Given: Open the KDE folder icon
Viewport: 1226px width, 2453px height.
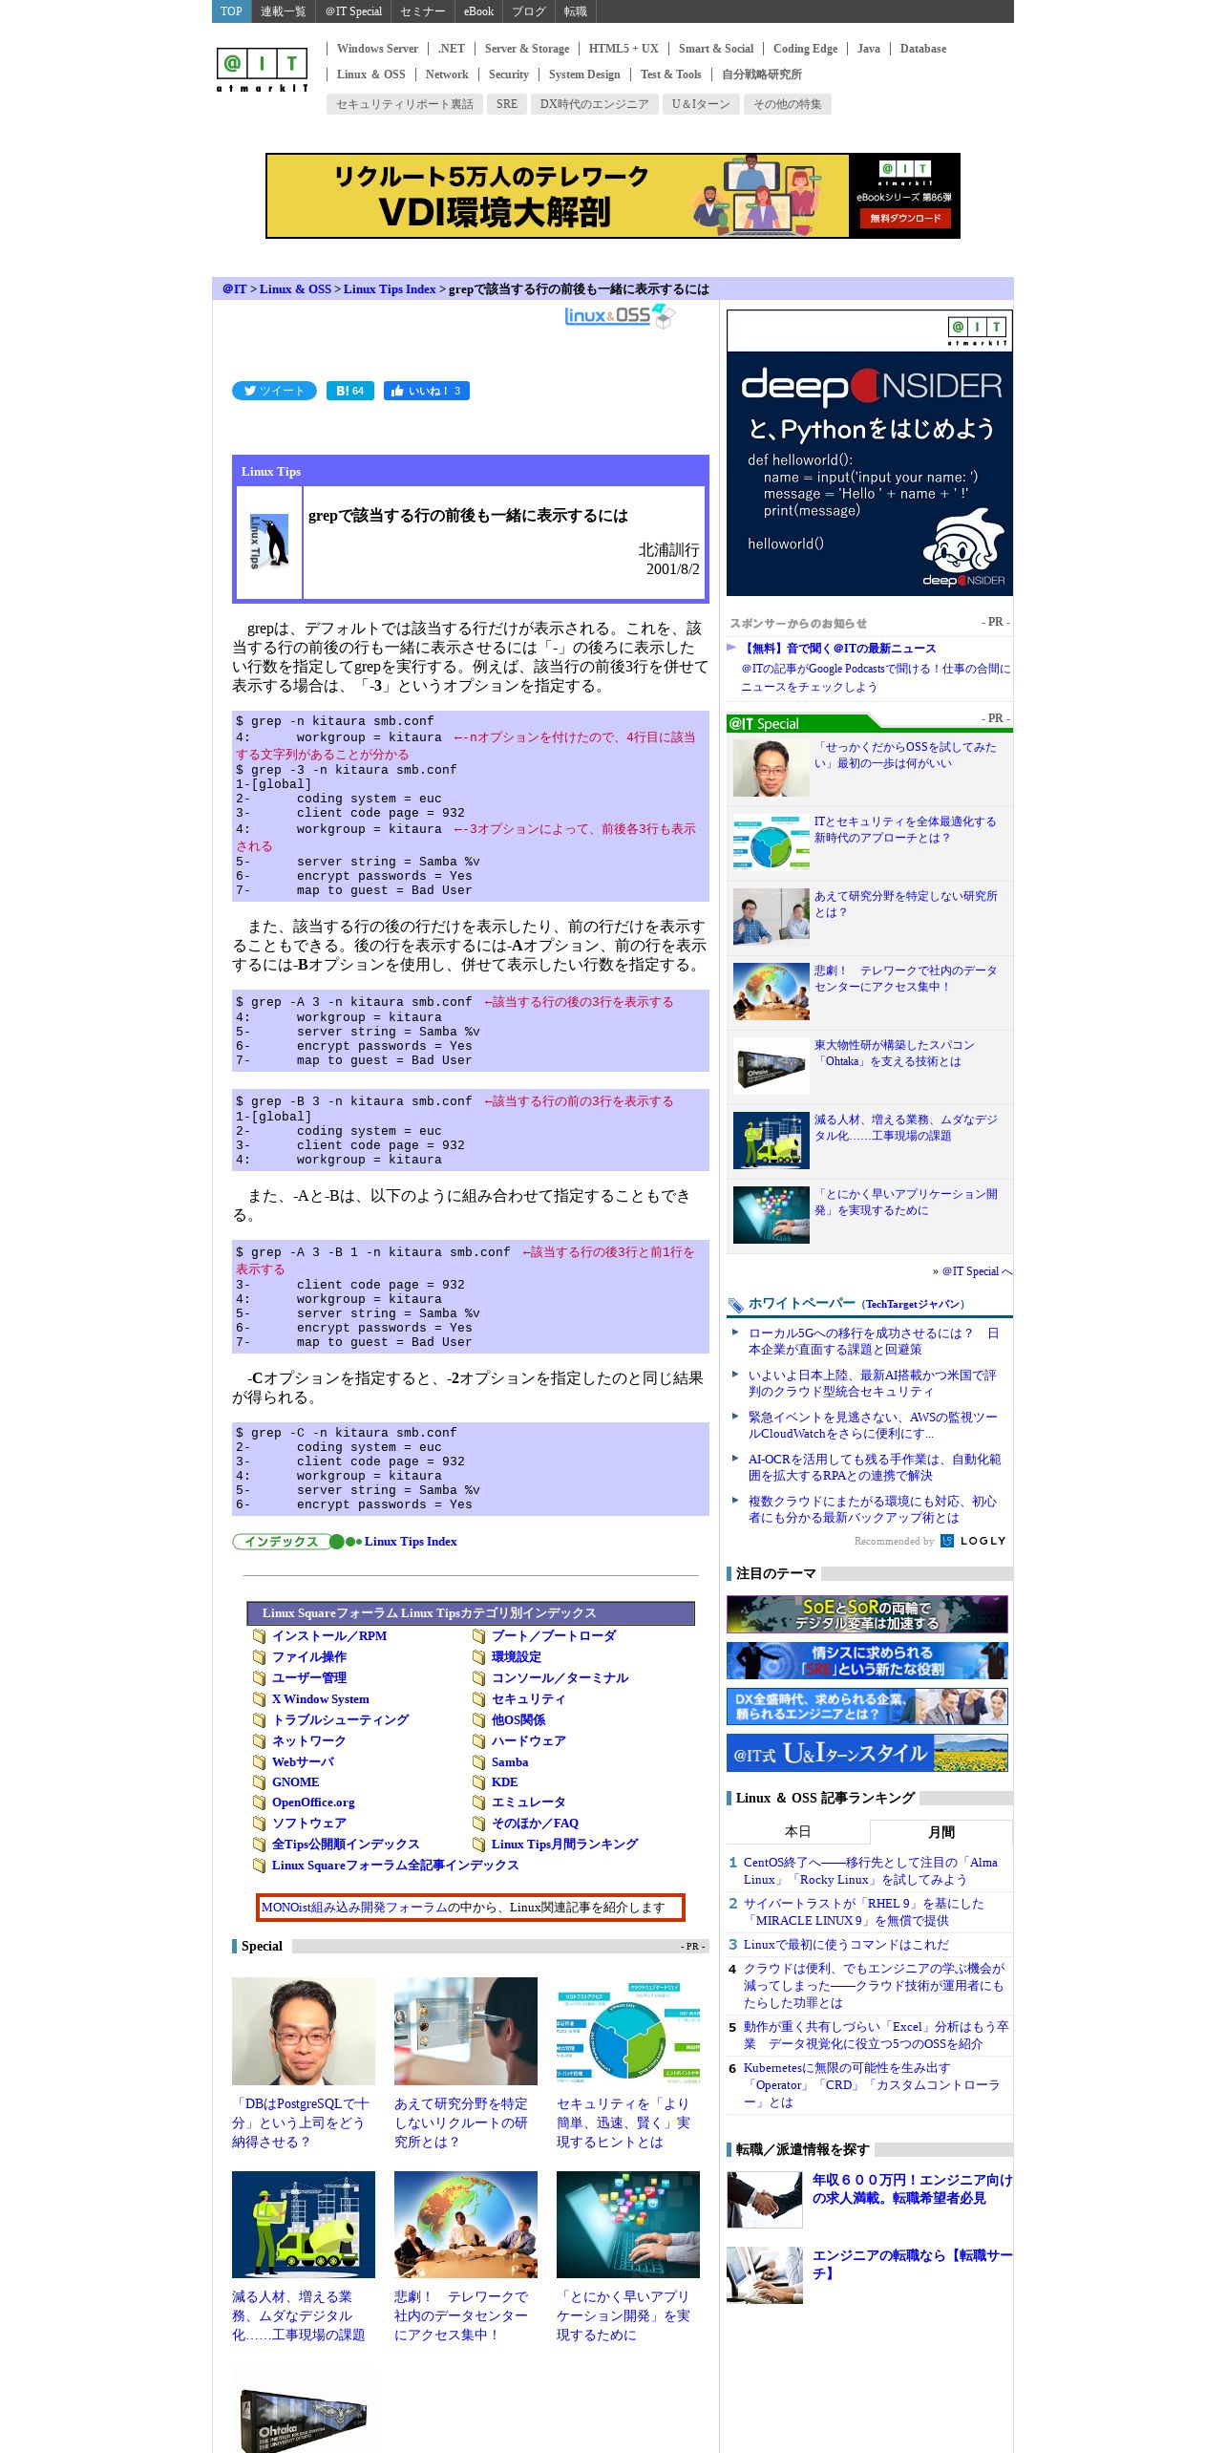Looking at the screenshot, I should [x=478, y=1782].
